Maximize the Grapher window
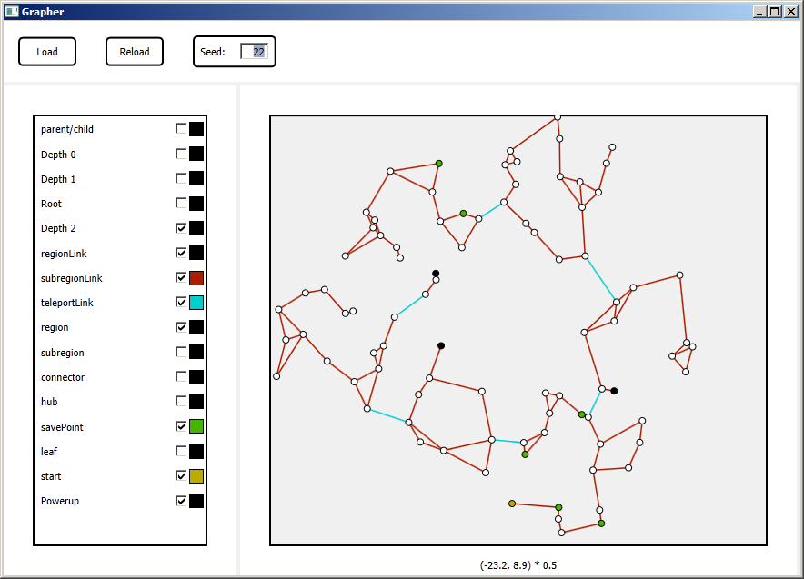804x579 pixels. click(774, 11)
